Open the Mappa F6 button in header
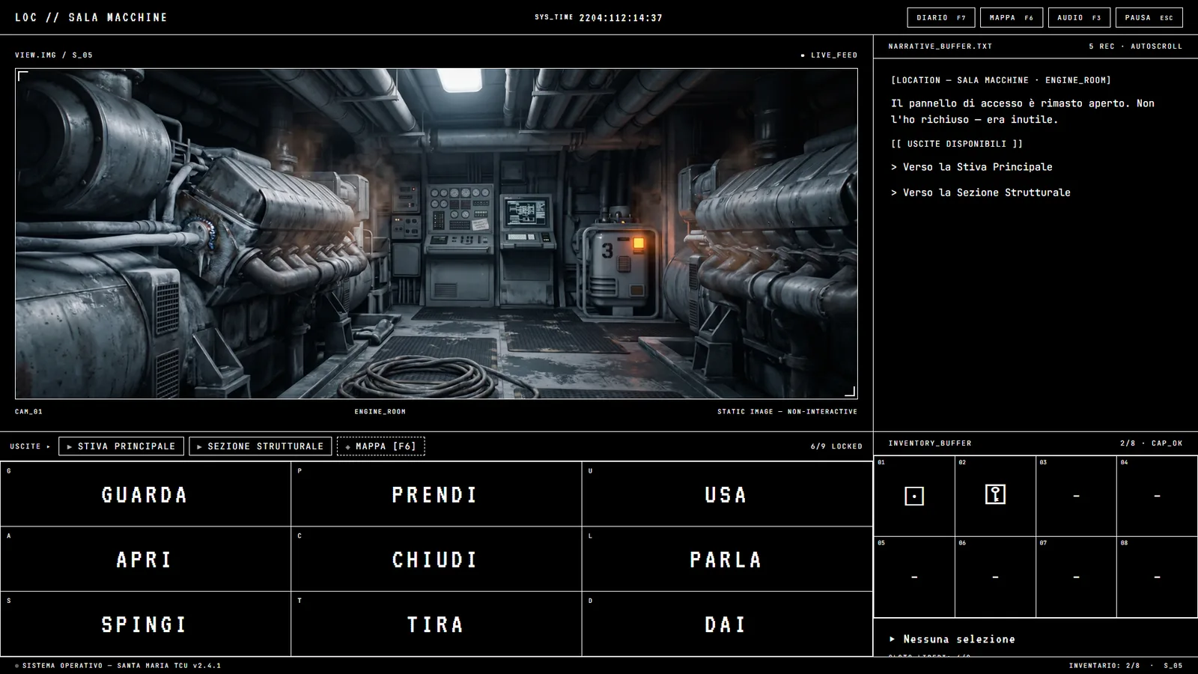The image size is (1198, 674). point(1012,17)
